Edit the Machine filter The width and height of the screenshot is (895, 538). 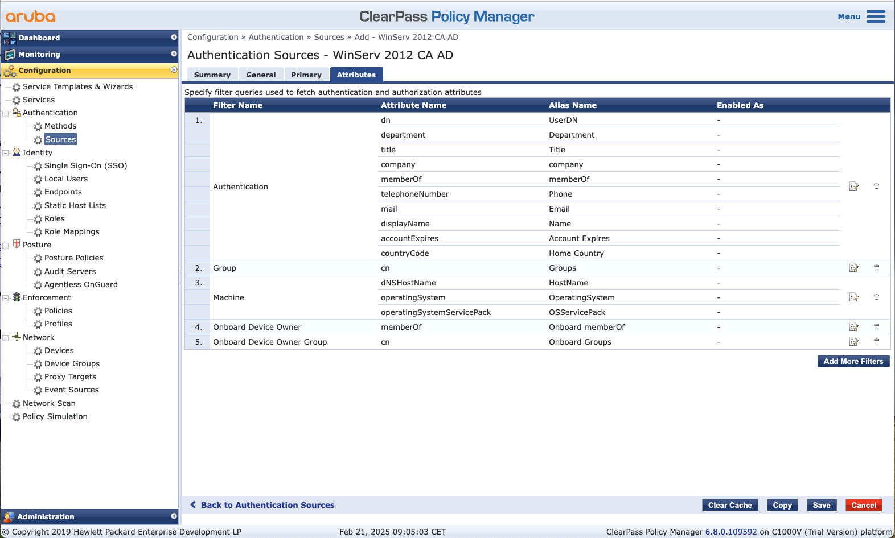(853, 297)
